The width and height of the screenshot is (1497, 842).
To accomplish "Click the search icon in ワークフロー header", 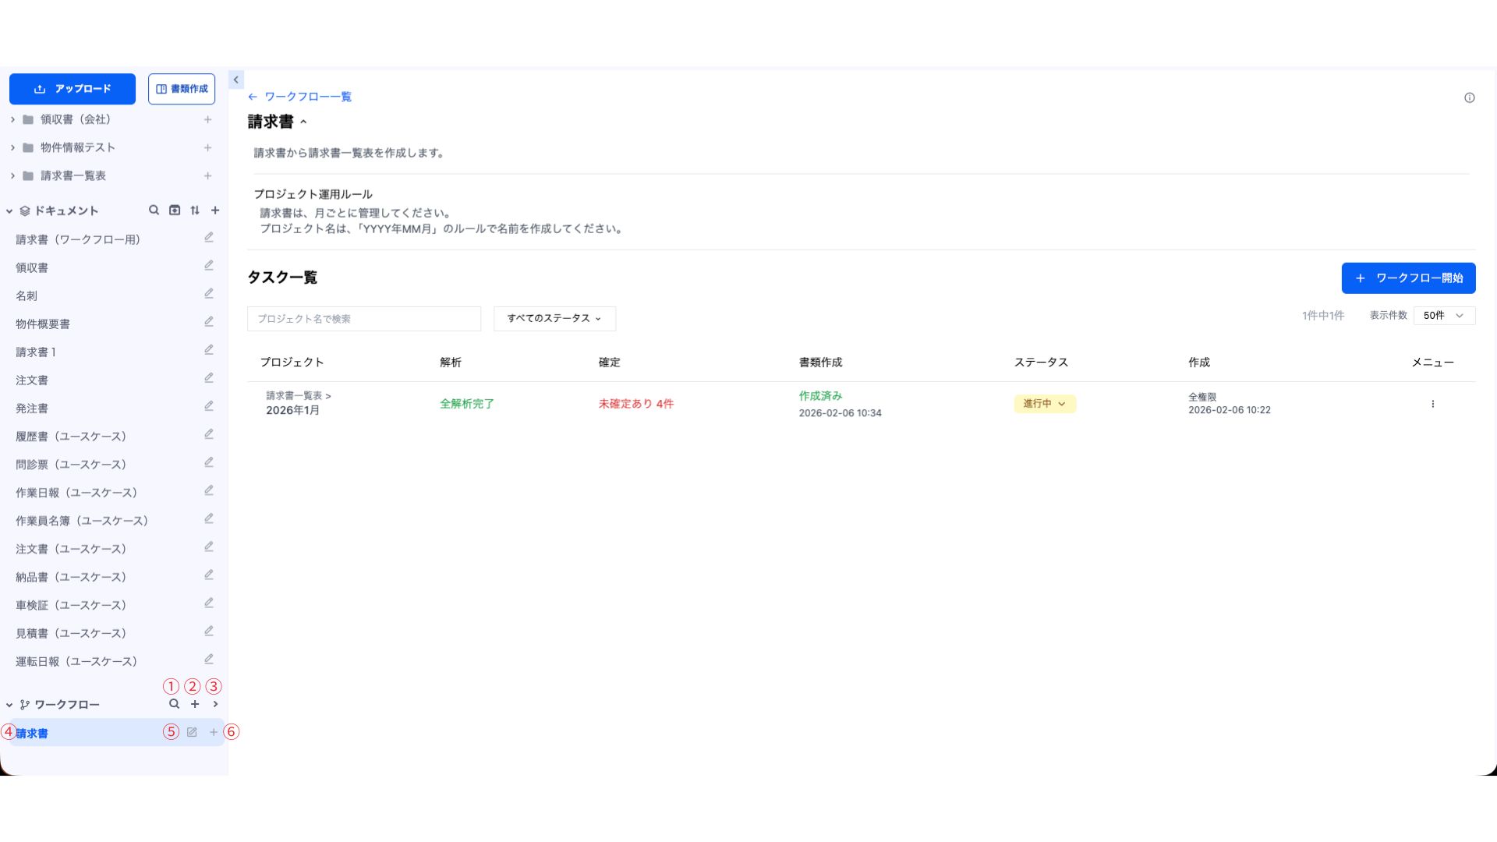I will (174, 704).
